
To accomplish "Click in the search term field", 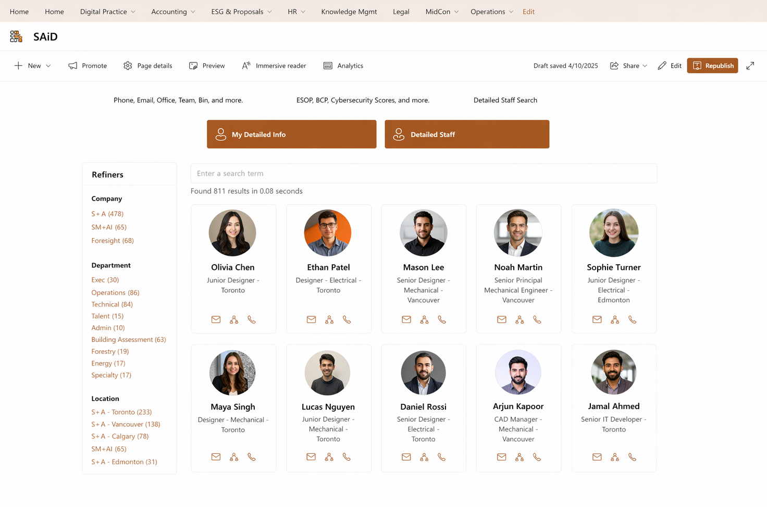I will coord(424,174).
